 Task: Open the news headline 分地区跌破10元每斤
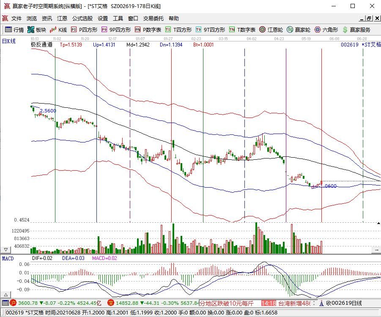pyautogui.click(x=227, y=303)
